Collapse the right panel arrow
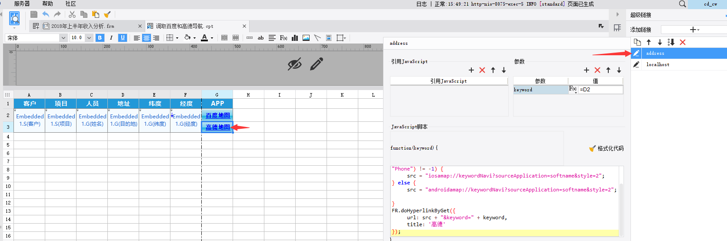Screen dimensions: 727x241 point(617,14)
